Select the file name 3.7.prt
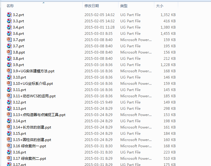211x166 pixels. [x=19, y=46]
